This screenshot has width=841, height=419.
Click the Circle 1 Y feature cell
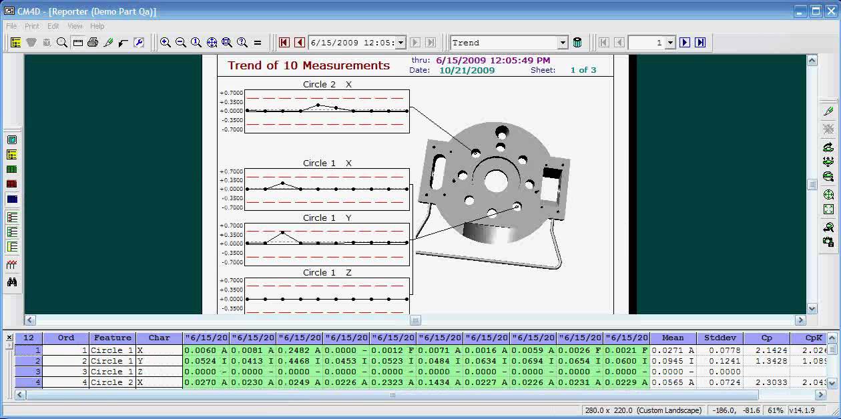coord(113,361)
